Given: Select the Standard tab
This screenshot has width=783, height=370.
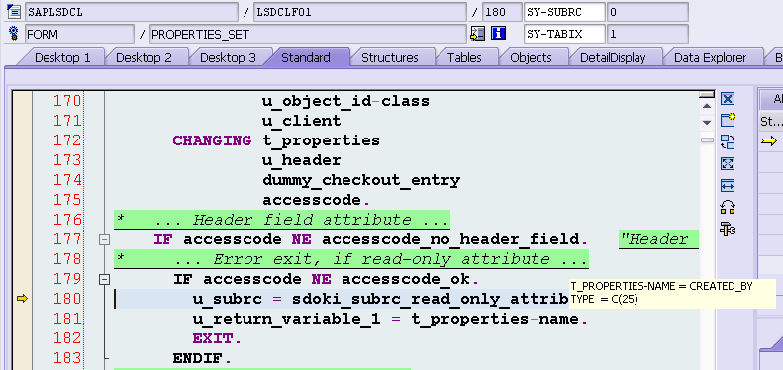Looking at the screenshot, I should coord(306,58).
